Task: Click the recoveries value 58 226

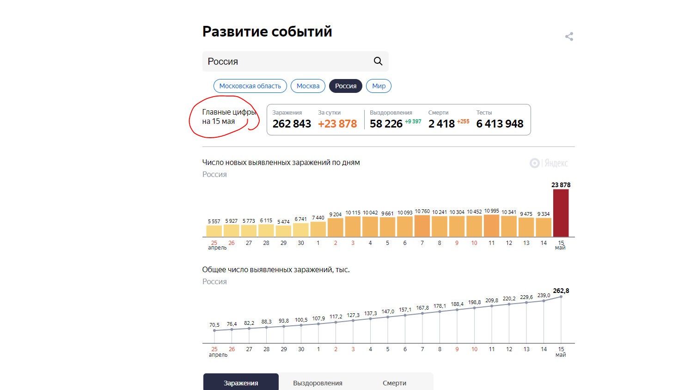Action: (386, 124)
